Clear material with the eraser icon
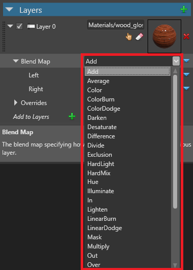Image resolution: width=193 pixels, height=270 pixels. [x=139, y=37]
